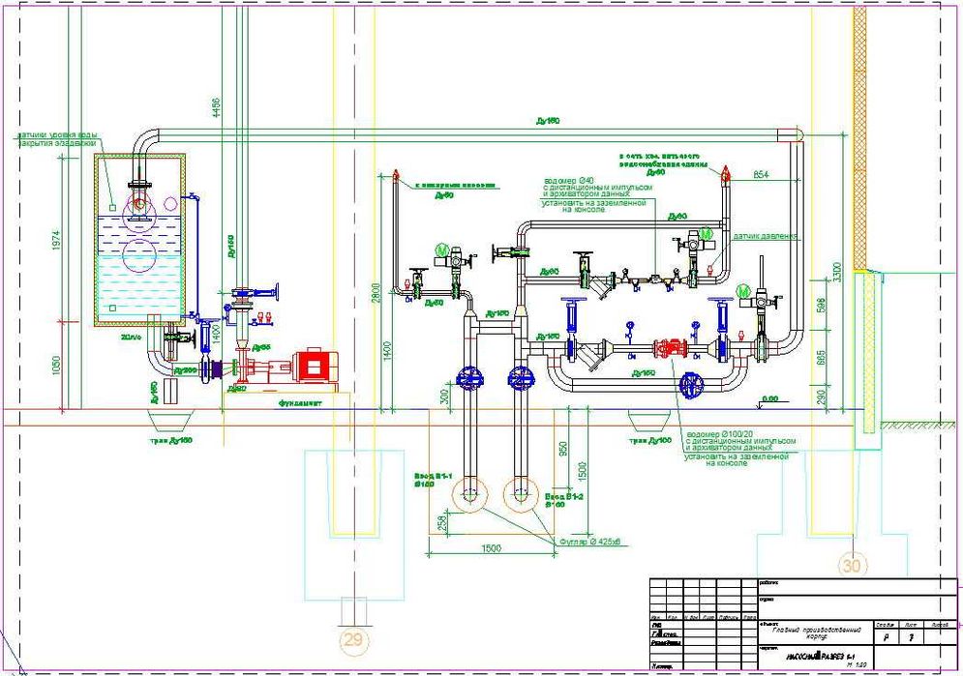Select the датчик давления label
This screenshot has height=676, width=963.
765,236
